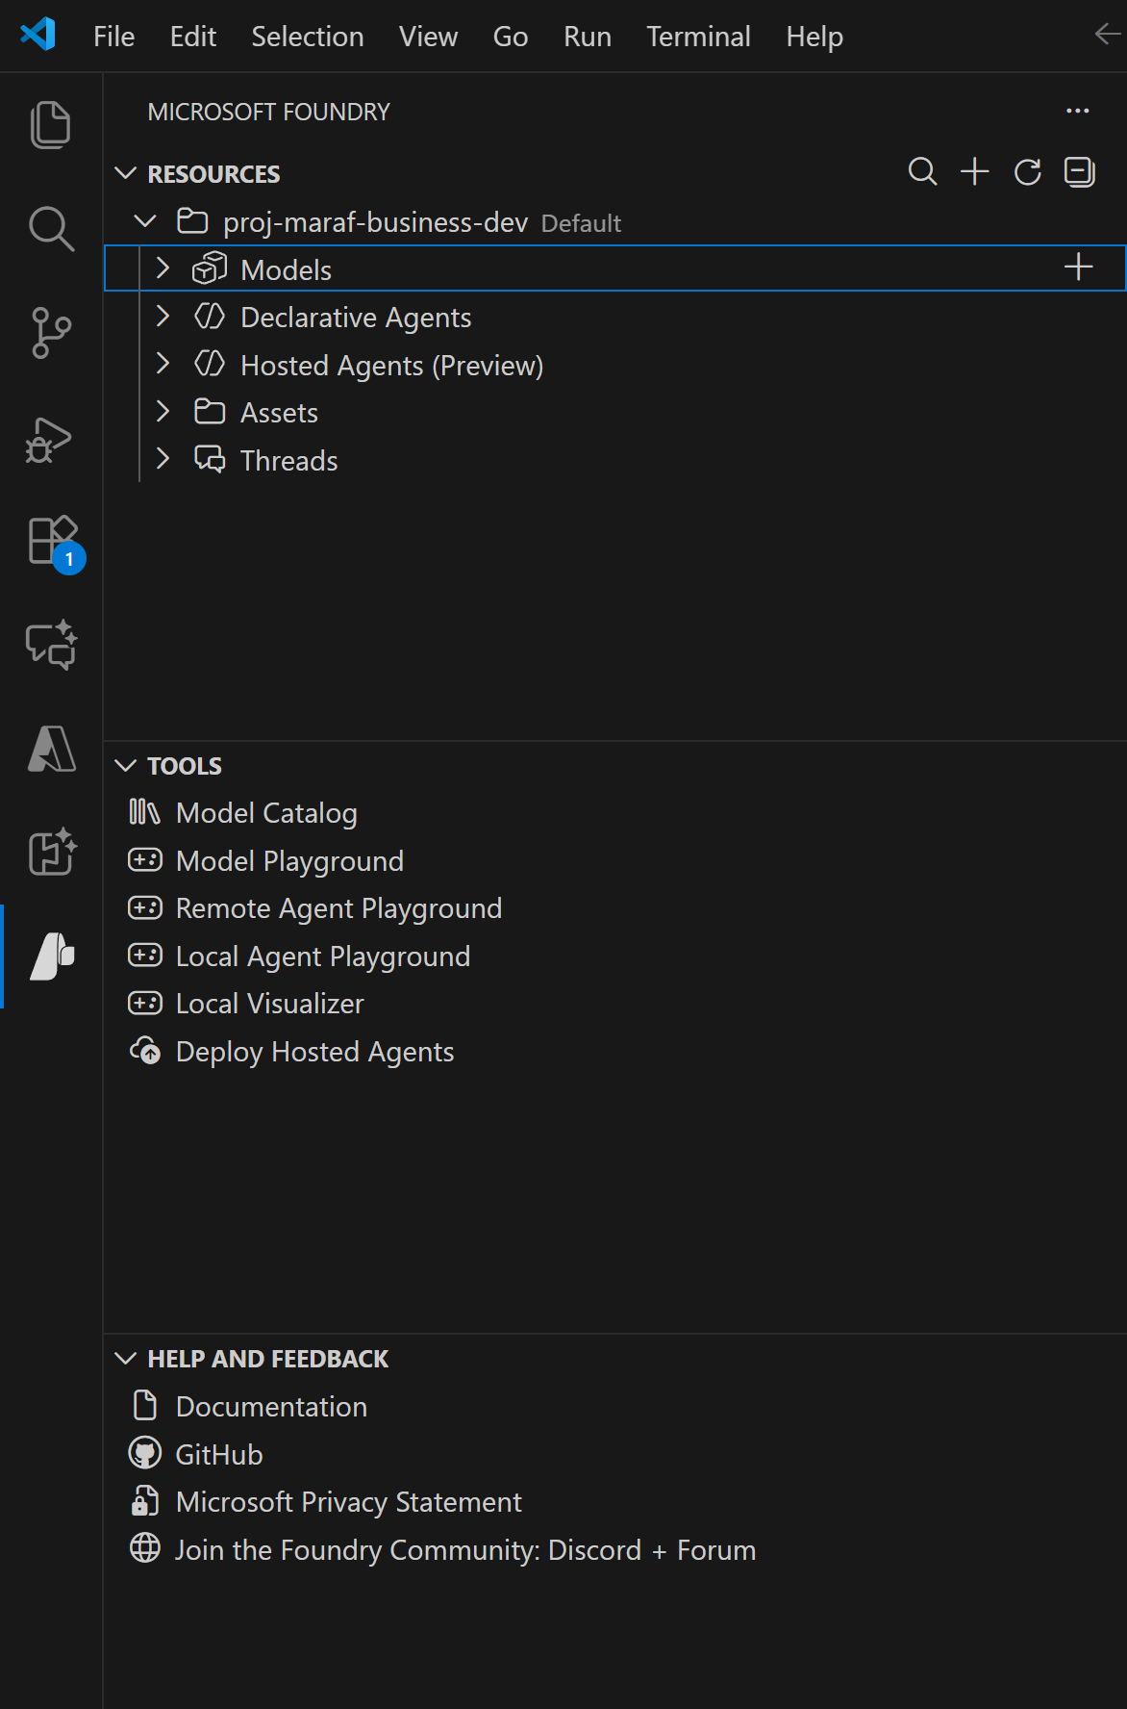Expand the Declarative Agents node
Viewport: 1127px width, 1709px height.
click(x=163, y=317)
